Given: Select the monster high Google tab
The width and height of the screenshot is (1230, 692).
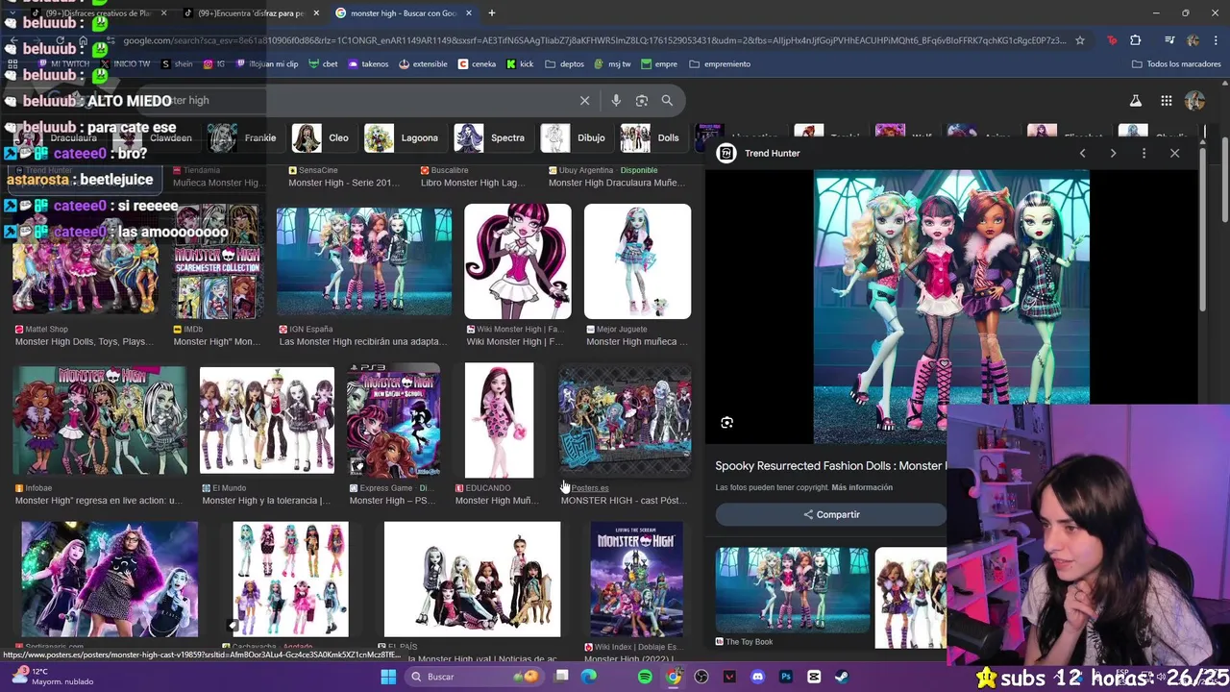Looking at the screenshot, I should [x=402, y=13].
